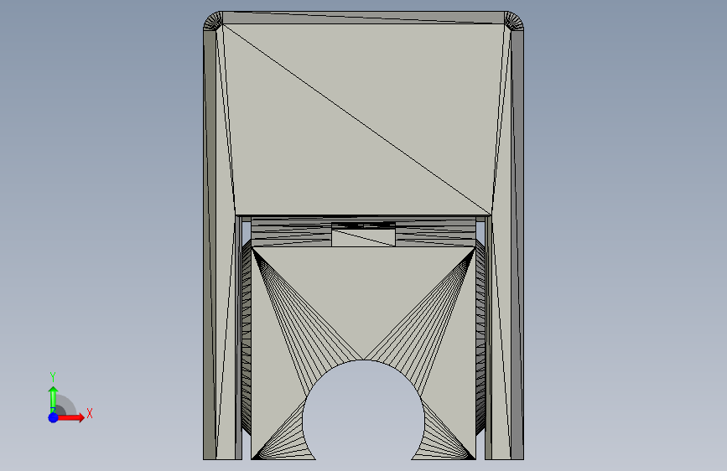Click the green "Y" label above the triad
727x471 pixels.
pyautogui.click(x=53, y=376)
